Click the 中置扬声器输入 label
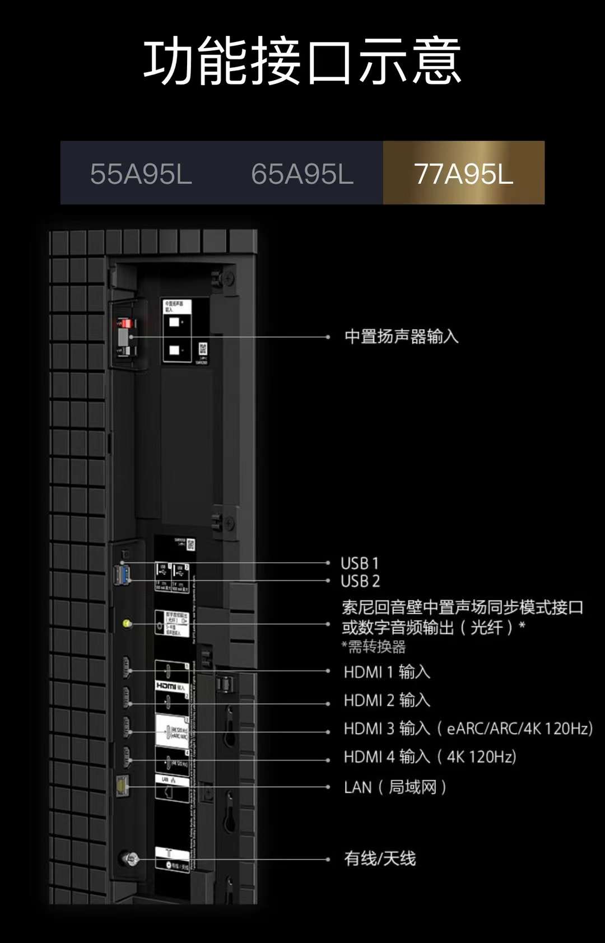The height and width of the screenshot is (943, 605). [x=401, y=337]
